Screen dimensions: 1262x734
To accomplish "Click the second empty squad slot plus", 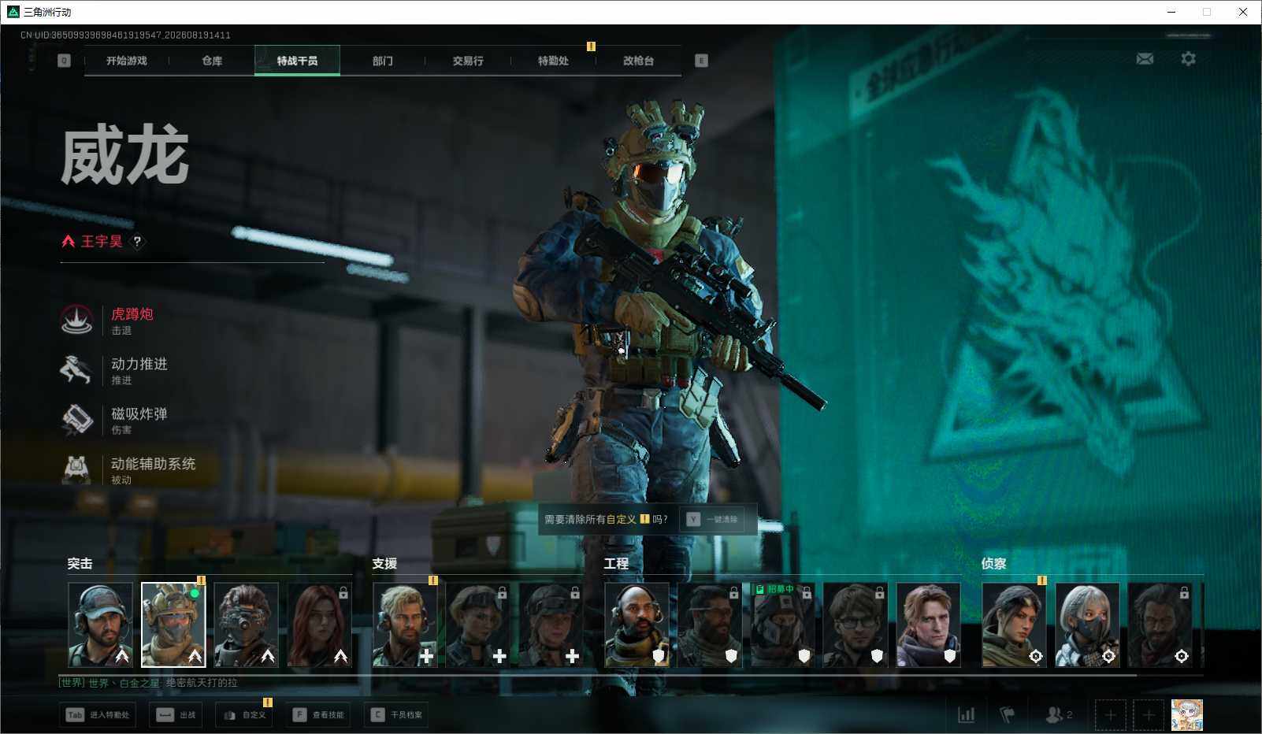I will coord(1148,714).
